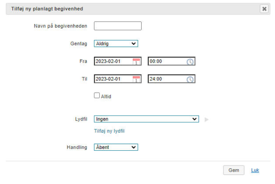Open the clock picker for Til time
Image resolution: width=275 pixels, height=184 pixels.
click(x=190, y=79)
